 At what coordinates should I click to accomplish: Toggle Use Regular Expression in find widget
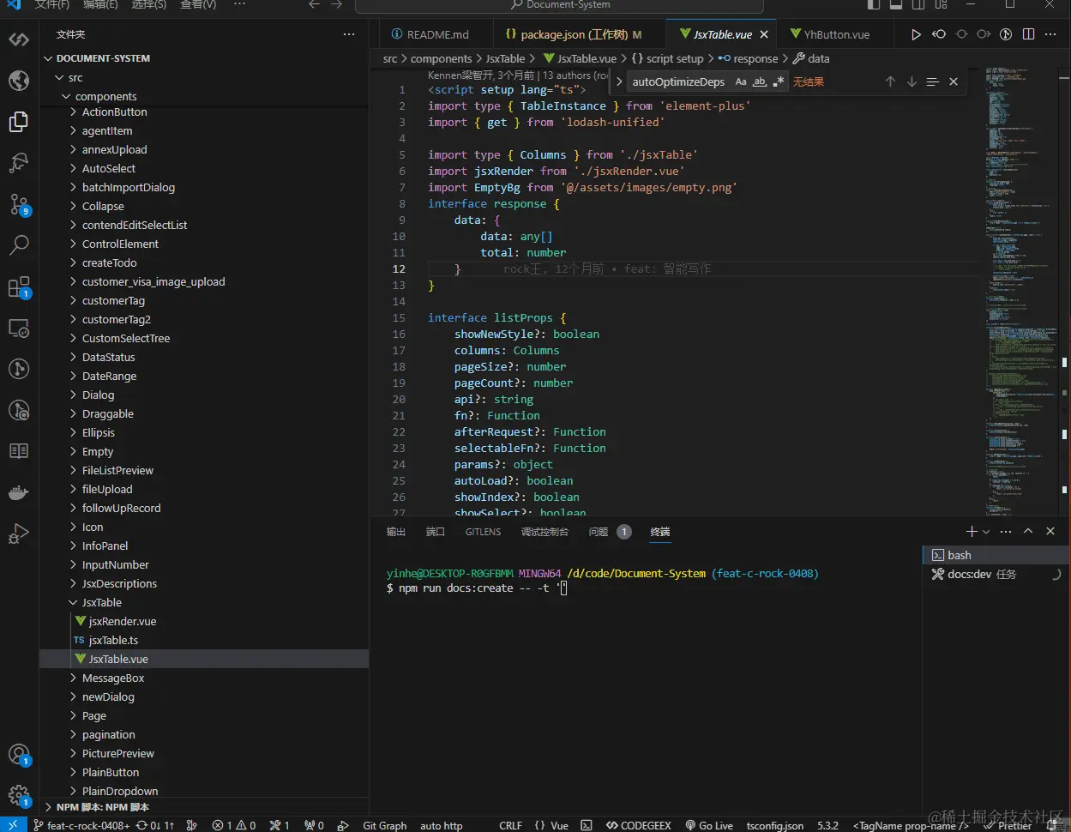pyautogui.click(x=779, y=81)
